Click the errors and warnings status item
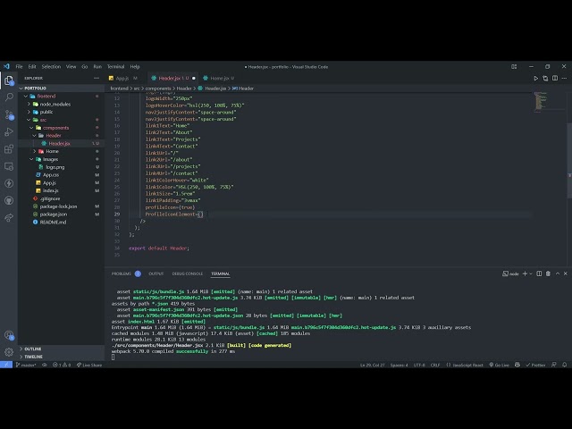572x429 pixels. click(x=62, y=365)
